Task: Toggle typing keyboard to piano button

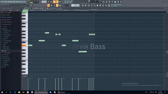Action: [49, 5]
